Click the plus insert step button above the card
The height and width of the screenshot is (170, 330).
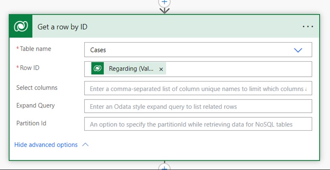(165, 3)
